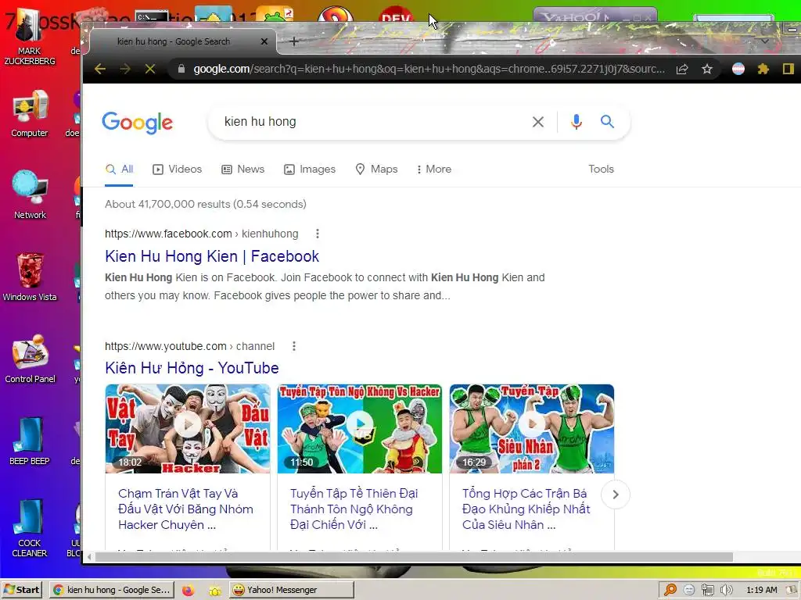This screenshot has height=600, width=801.
Task: Open Kien Hu Hong Kien Facebook link
Action: tap(212, 256)
